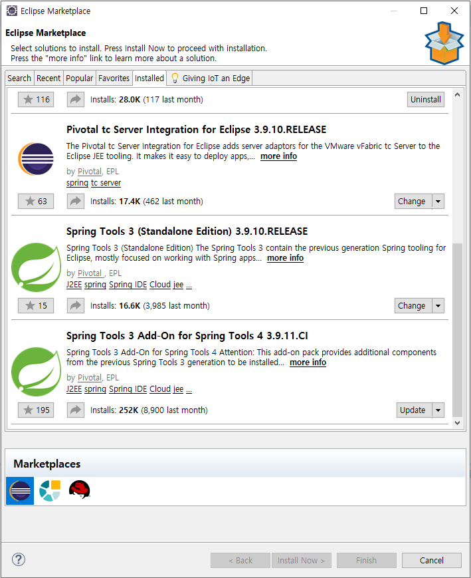Screen dimensions: 471x578
Task: Click the Cancel button
Action: coord(432,560)
